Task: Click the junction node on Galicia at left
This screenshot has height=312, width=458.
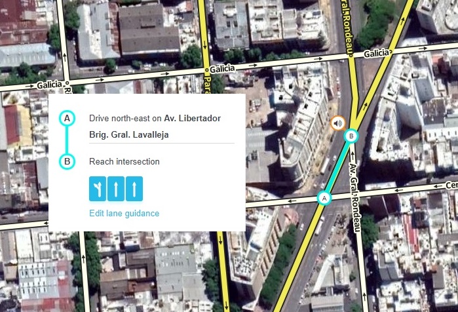Action: click(67, 83)
